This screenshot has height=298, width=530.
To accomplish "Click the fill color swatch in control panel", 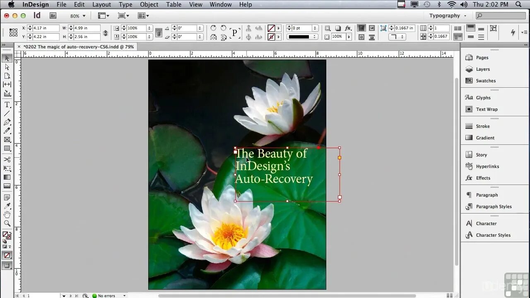I will pyautogui.click(x=271, y=28).
